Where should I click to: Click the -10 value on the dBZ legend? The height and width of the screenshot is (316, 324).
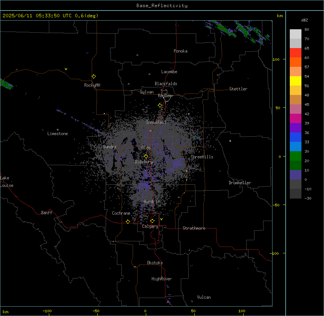308,189
